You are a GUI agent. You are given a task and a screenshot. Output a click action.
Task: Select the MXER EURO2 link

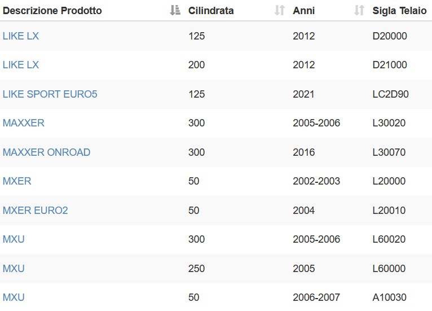tap(36, 211)
